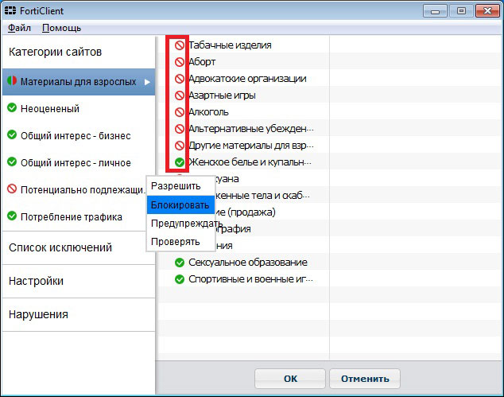The image size is (504, 397).
Task: Open the Файл menu
Action: point(19,28)
